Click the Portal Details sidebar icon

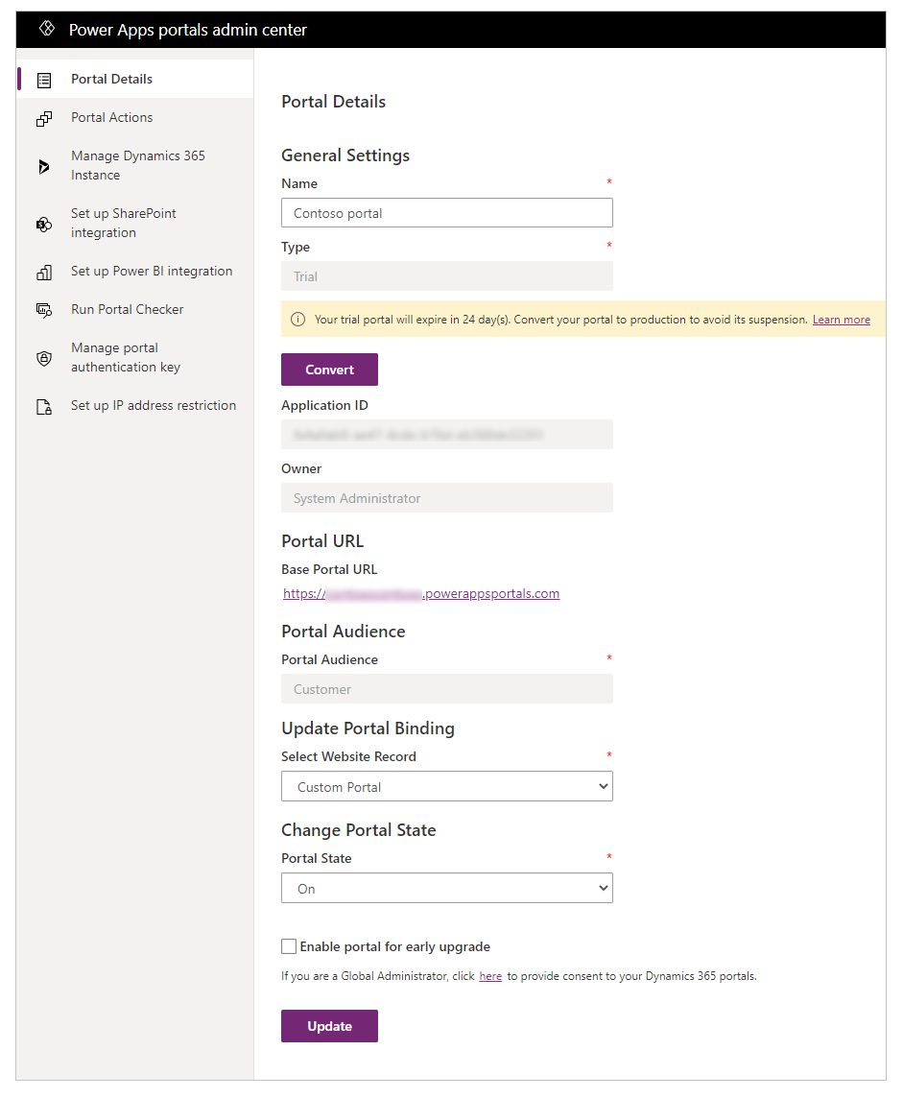point(44,80)
